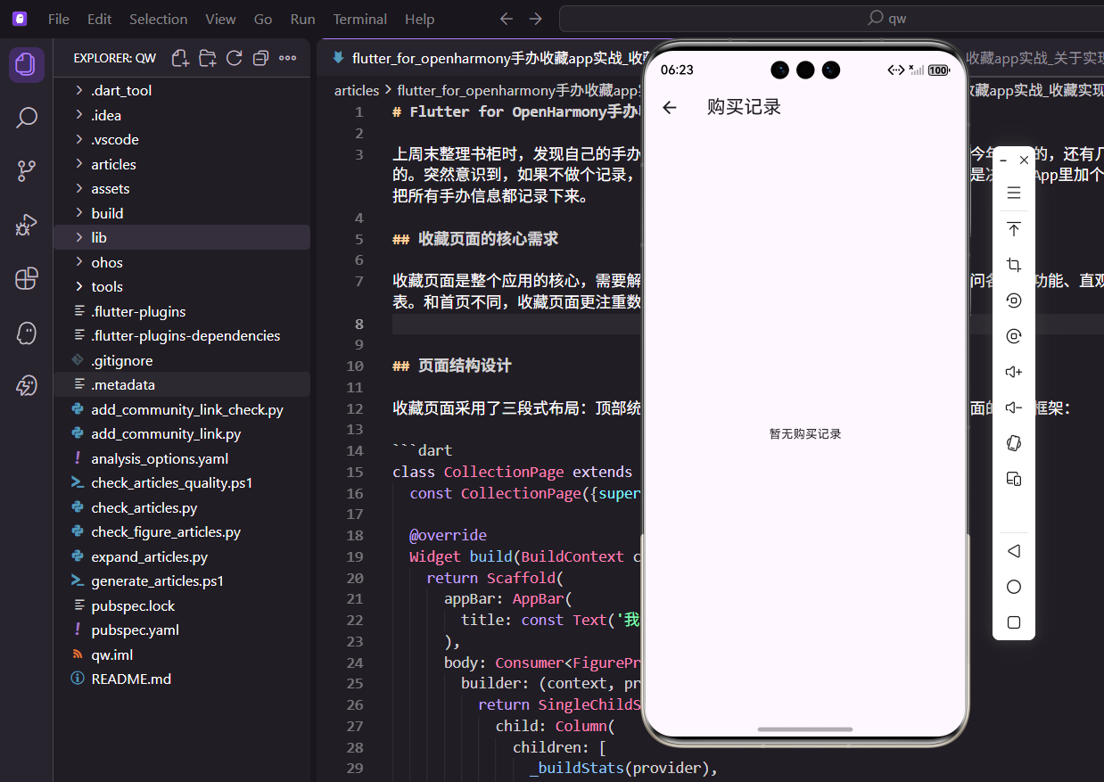Select the .metadata file
This screenshot has width=1104, height=782.
[182, 385]
